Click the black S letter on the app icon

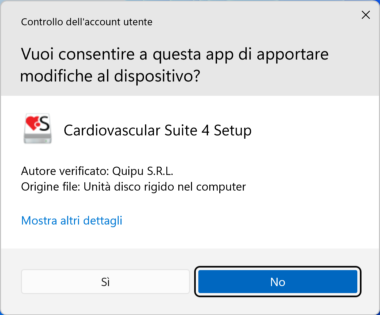tap(44, 124)
